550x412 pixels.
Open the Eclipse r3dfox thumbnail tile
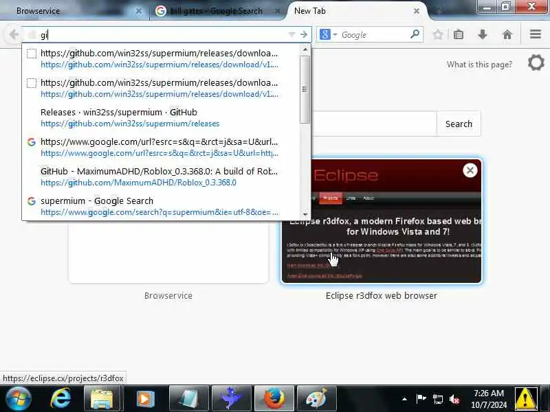click(x=382, y=221)
